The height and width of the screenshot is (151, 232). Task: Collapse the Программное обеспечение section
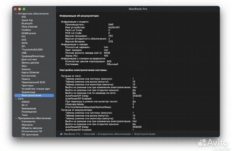click(16, 118)
